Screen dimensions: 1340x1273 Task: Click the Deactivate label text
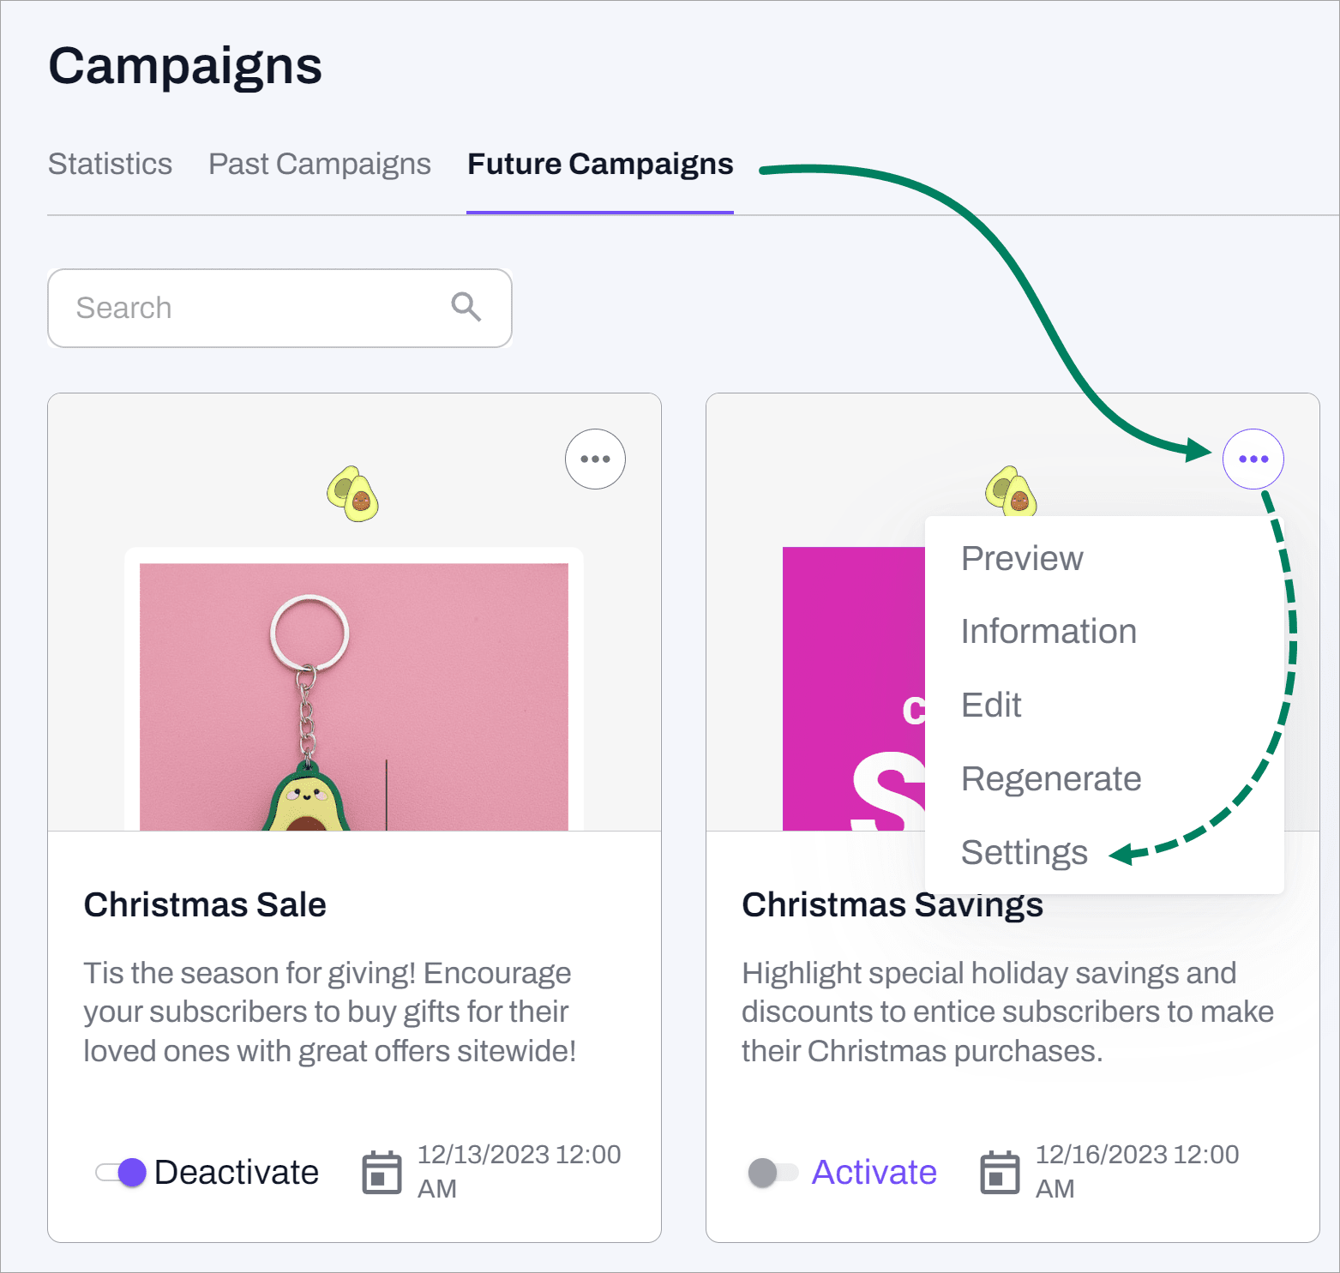coord(237,1172)
